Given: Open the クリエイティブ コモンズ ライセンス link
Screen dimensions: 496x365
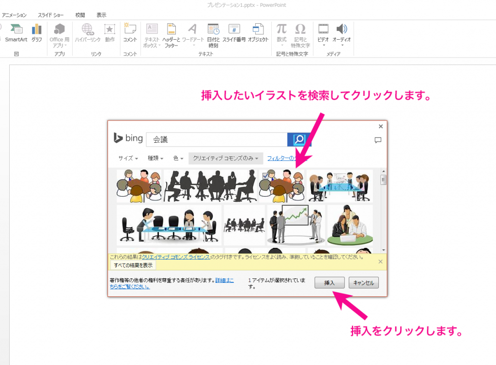Looking at the screenshot, I should pyautogui.click(x=176, y=257).
